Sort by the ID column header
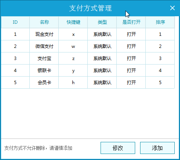Image resolution: width=180 pixels, height=160 pixels. pos(15,22)
